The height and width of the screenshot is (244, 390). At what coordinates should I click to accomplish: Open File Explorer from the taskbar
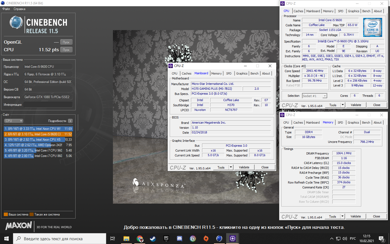pyautogui.click(x=126, y=239)
